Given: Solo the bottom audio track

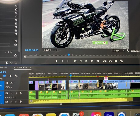Looking at the screenshot, I should [16, 102].
